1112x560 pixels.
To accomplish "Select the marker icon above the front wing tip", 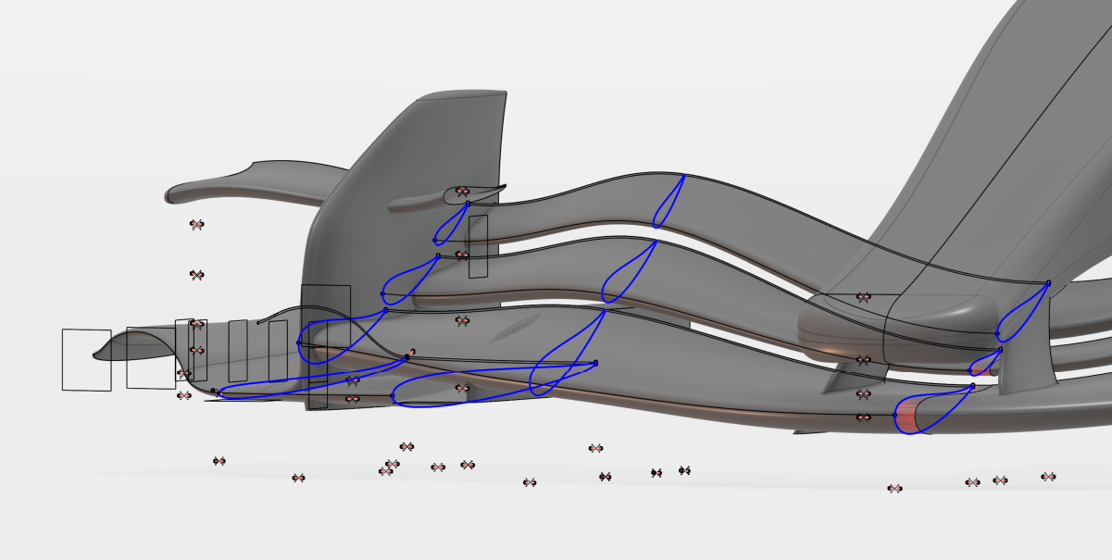I will point(196,223).
